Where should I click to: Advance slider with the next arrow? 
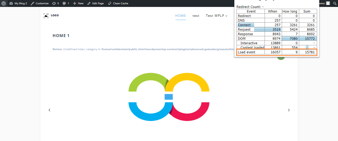(289, 110)
